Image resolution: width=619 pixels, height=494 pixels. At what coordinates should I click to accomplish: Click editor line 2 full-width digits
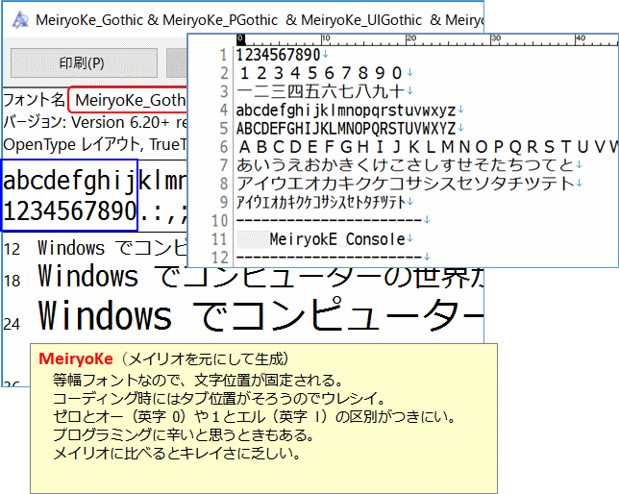pos(321,73)
